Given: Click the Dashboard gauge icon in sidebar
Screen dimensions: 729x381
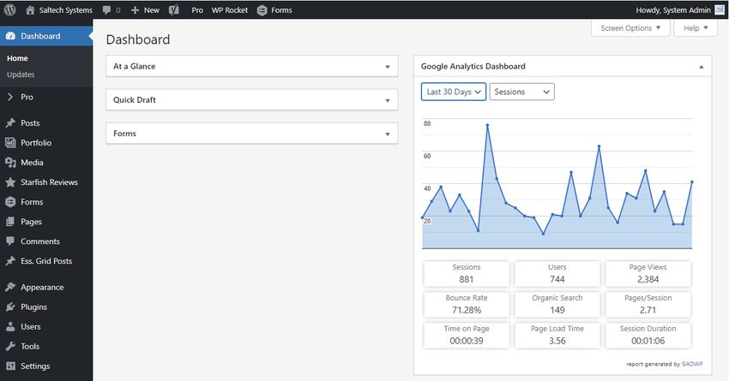Looking at the screenshot, I should 10,36.
